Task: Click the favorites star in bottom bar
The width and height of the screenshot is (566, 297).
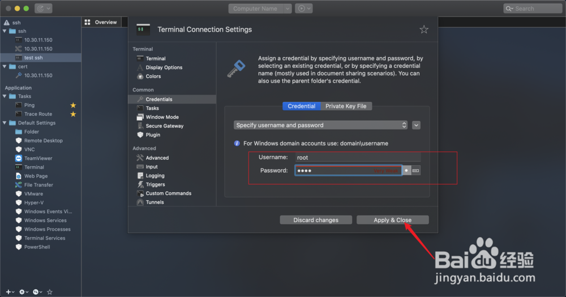Action: pyautogui.click(x=50, y=292)
